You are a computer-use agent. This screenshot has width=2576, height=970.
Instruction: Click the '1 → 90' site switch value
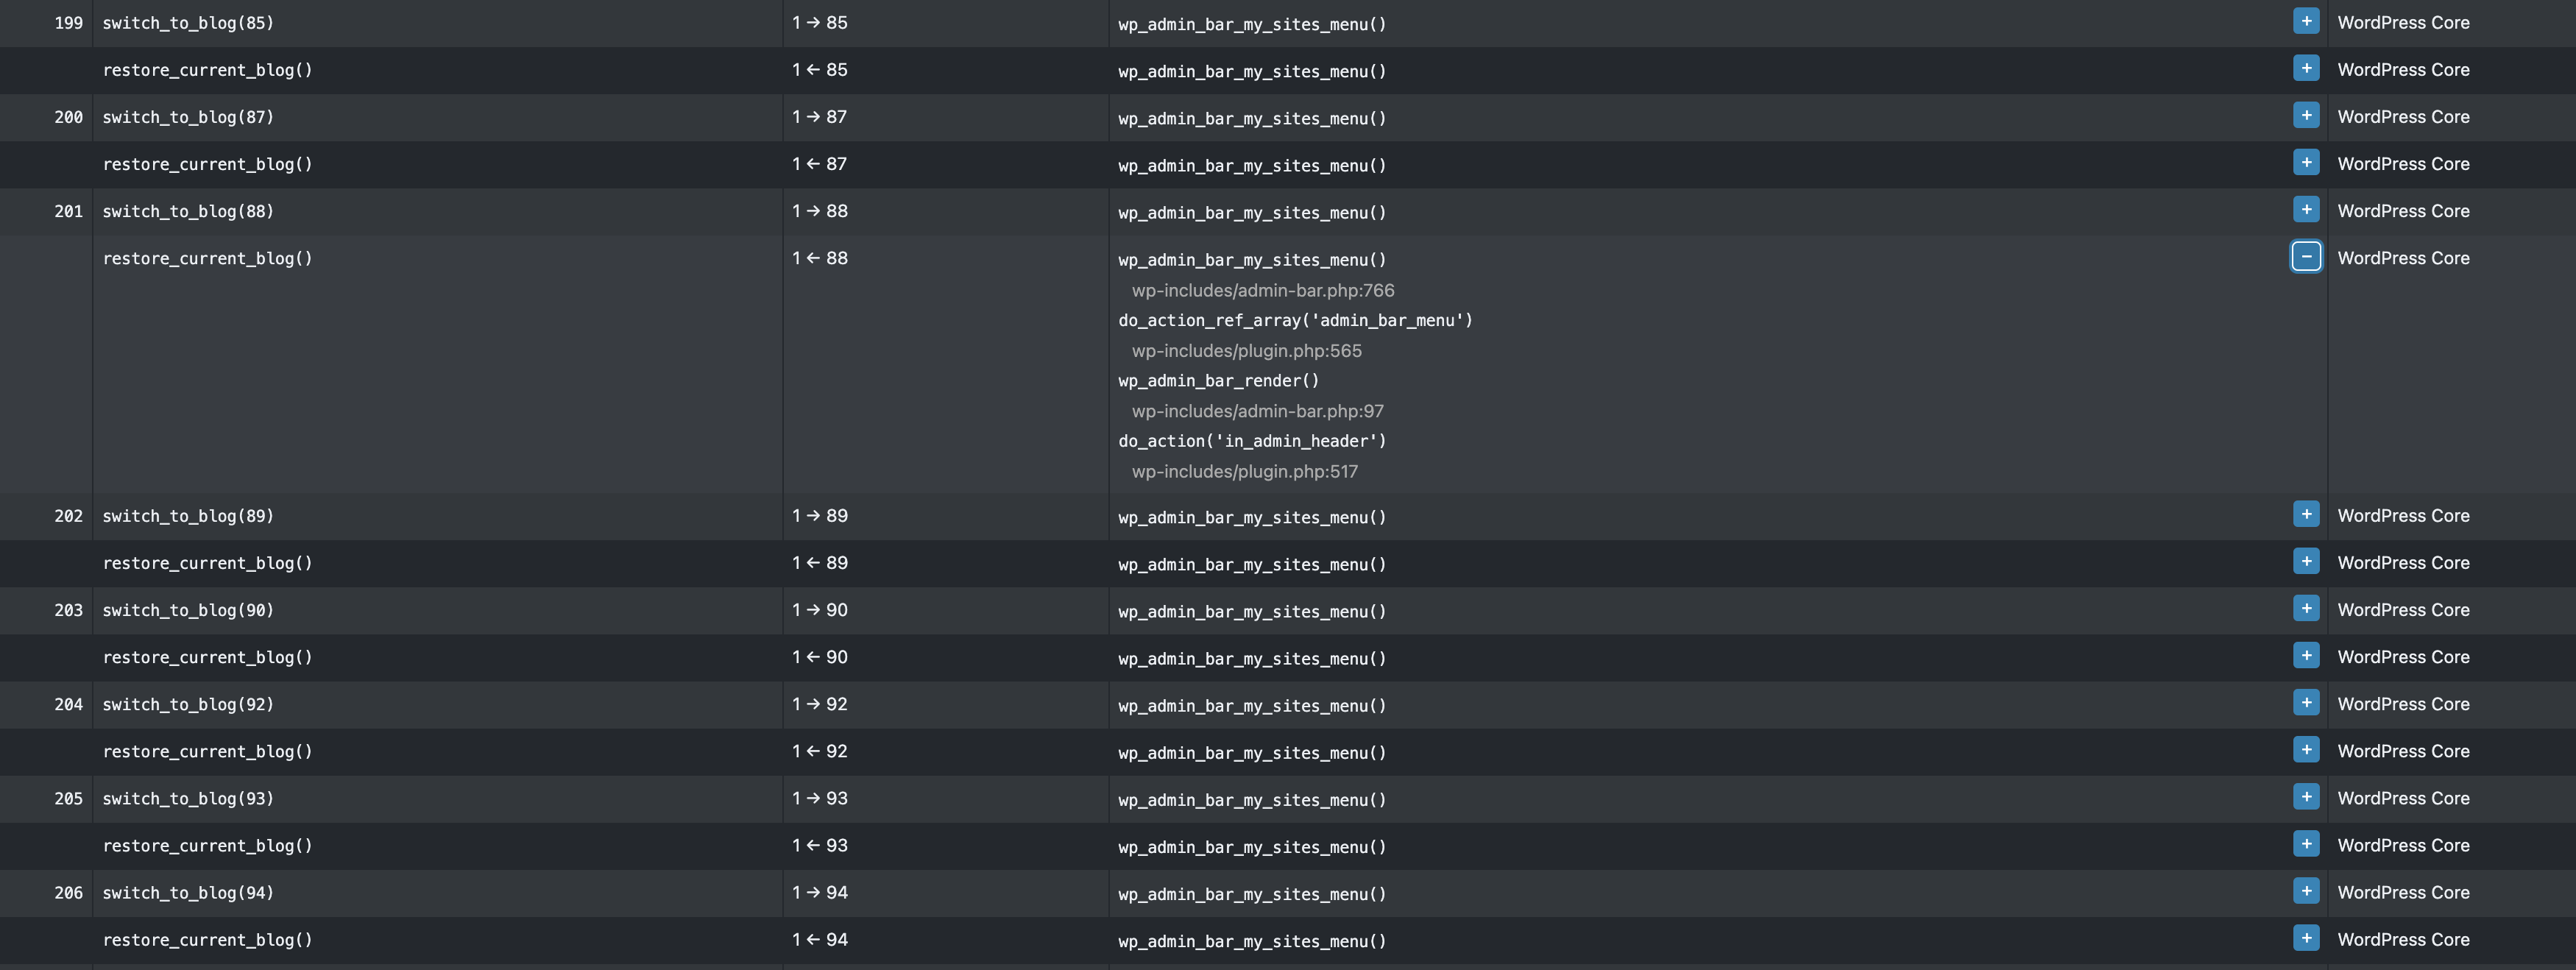coord(820,609)
